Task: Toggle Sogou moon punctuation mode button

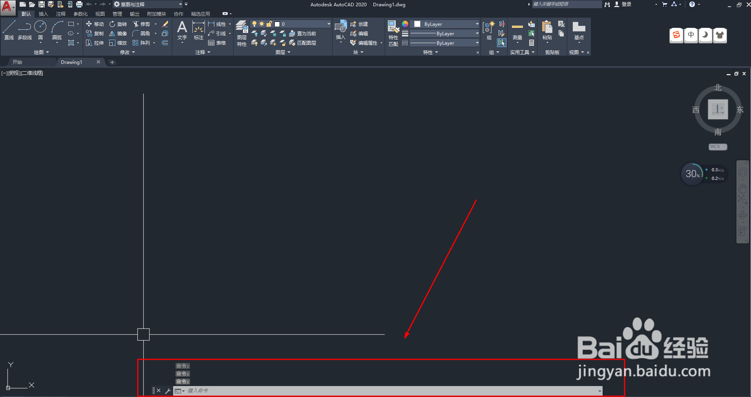Action: 705,35
